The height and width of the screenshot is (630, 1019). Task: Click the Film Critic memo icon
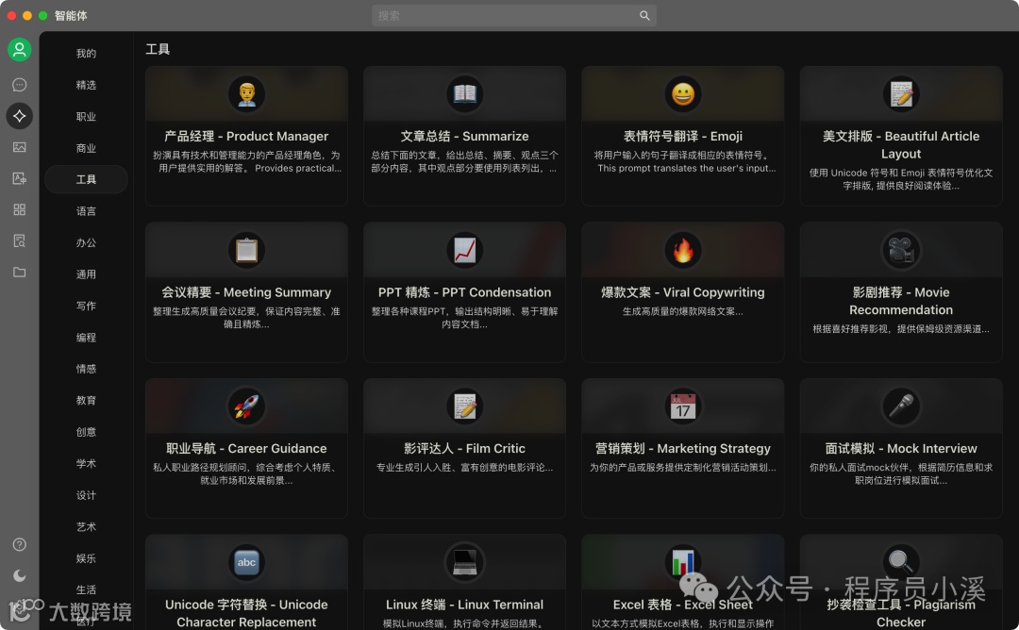point(464,406)
